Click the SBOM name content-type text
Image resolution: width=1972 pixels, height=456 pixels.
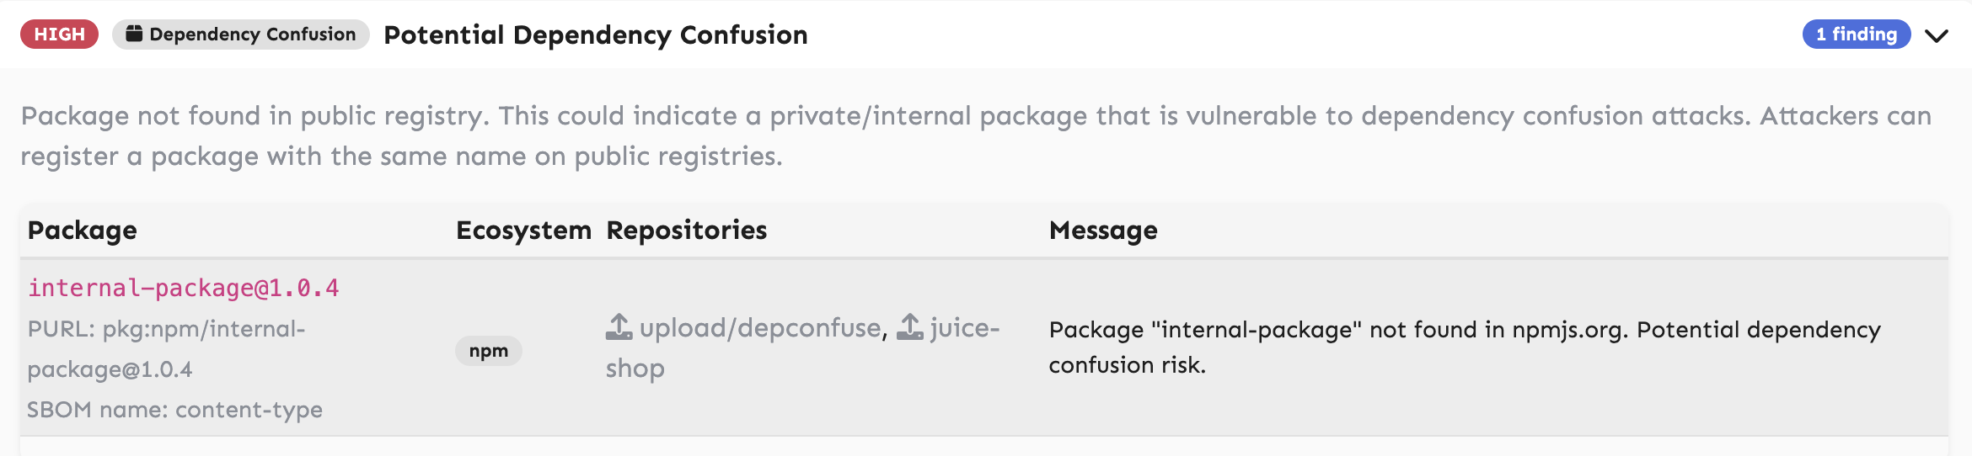174,410
